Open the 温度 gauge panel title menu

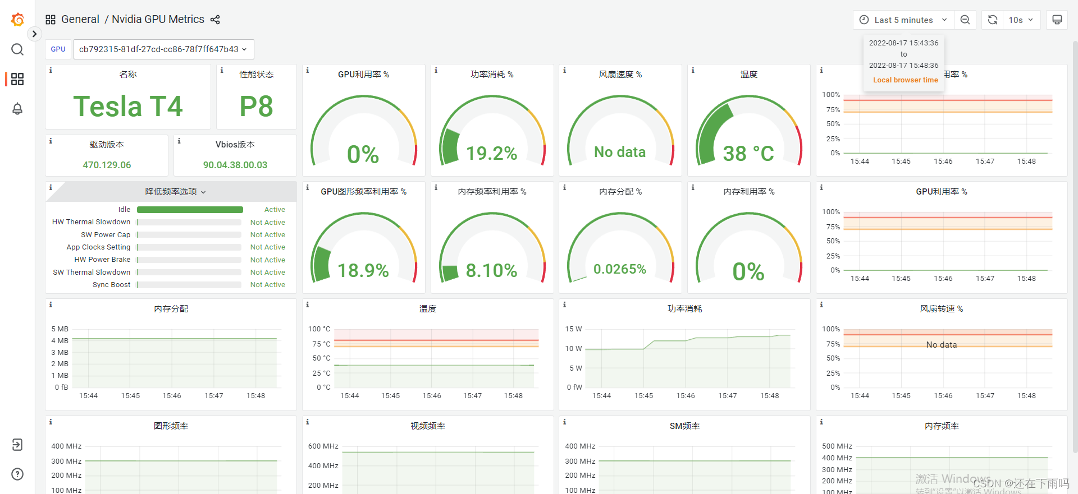pos(749,75)
